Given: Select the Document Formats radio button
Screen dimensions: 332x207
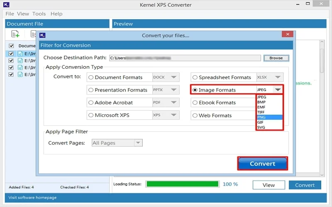Looking at the screenshot, I should [x=91, y=77].
